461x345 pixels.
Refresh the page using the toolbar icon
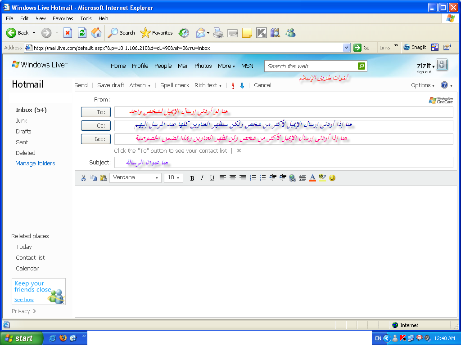click(82, 33)
